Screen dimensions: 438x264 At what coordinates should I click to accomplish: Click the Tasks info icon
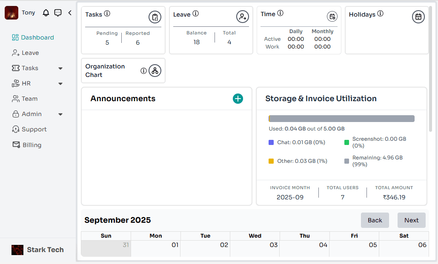[x=107, y=14]
